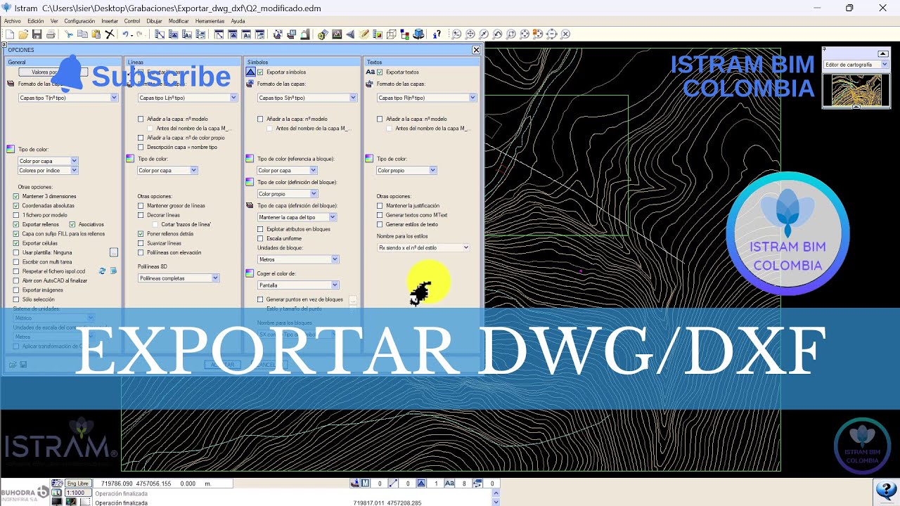Click the Aa text style status icon
Screen dimensions: 900x506
click(x=449, y=484)
